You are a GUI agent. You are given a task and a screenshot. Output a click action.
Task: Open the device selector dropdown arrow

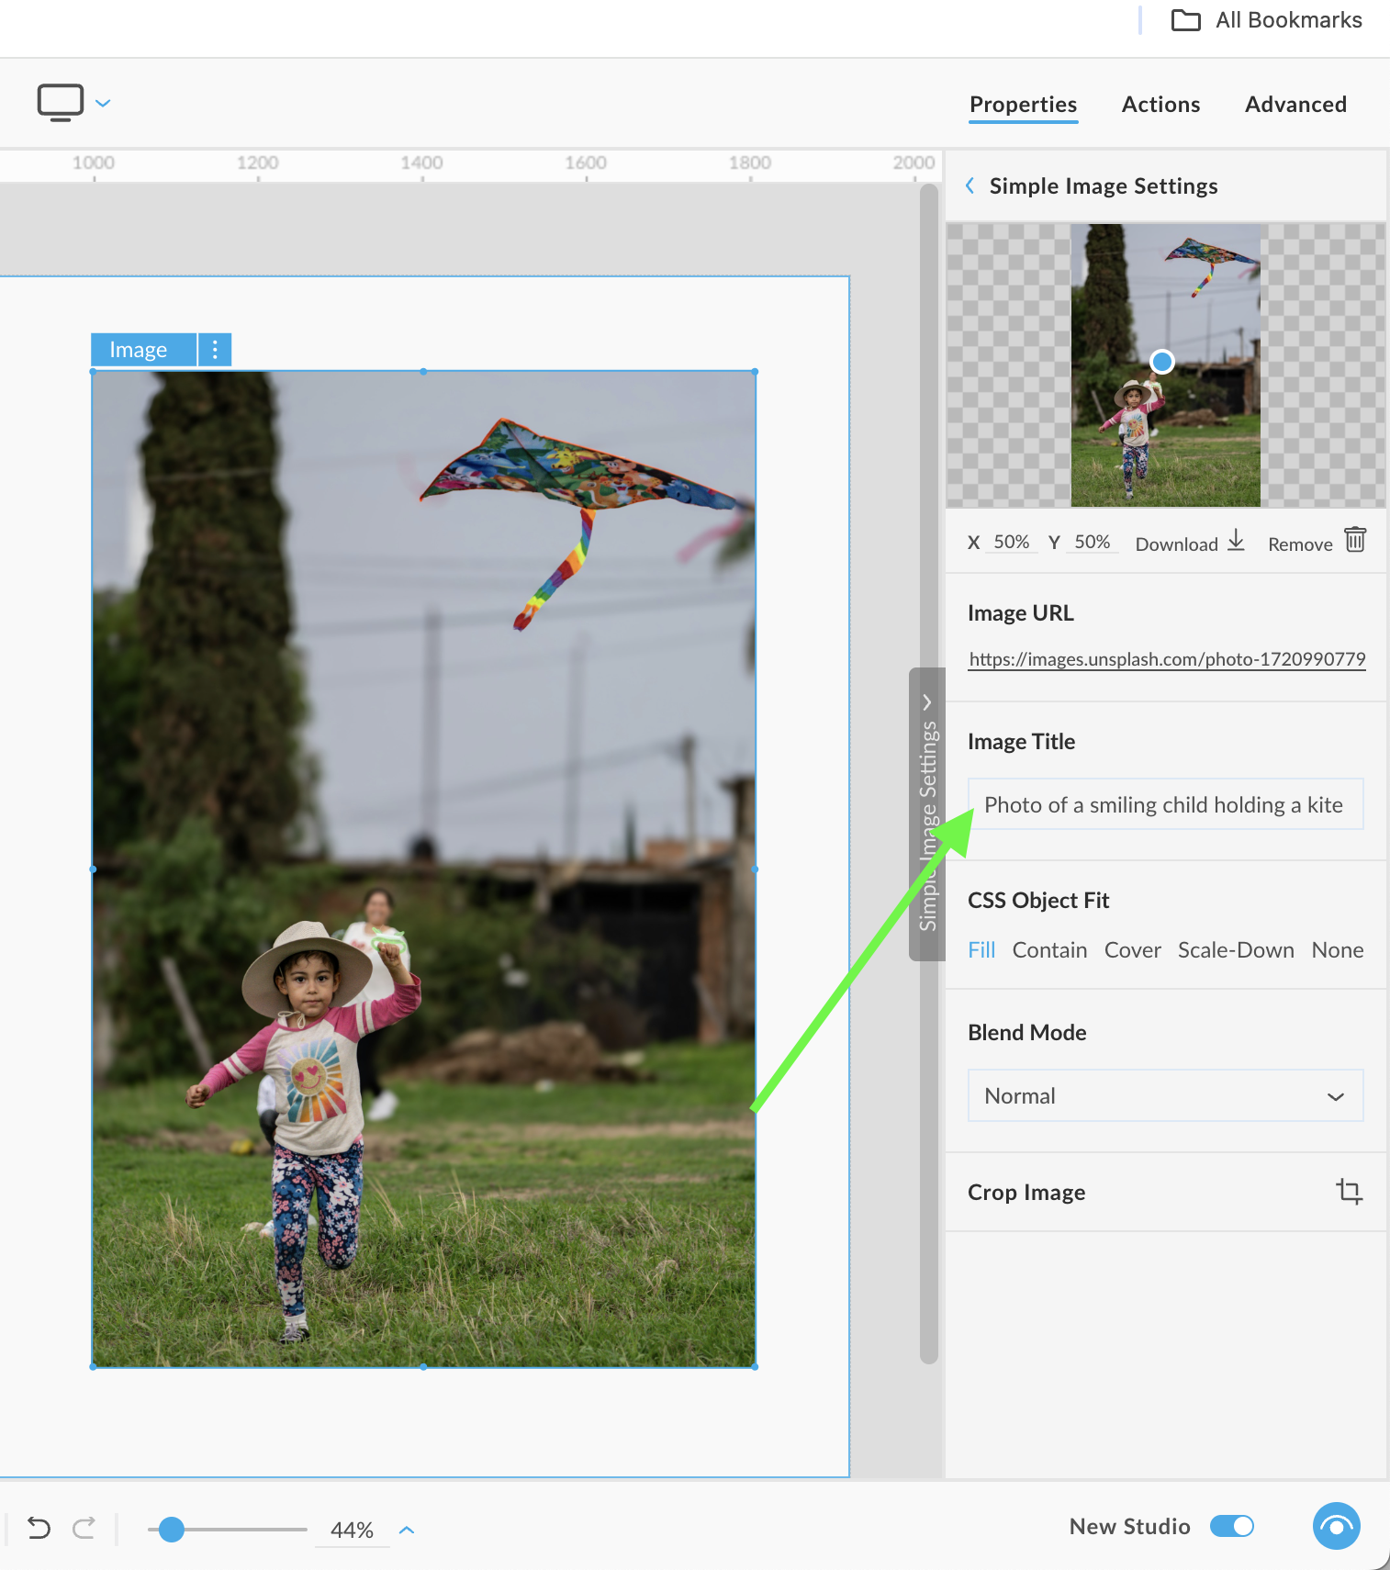pyautogui.click(x=103, y=103)
